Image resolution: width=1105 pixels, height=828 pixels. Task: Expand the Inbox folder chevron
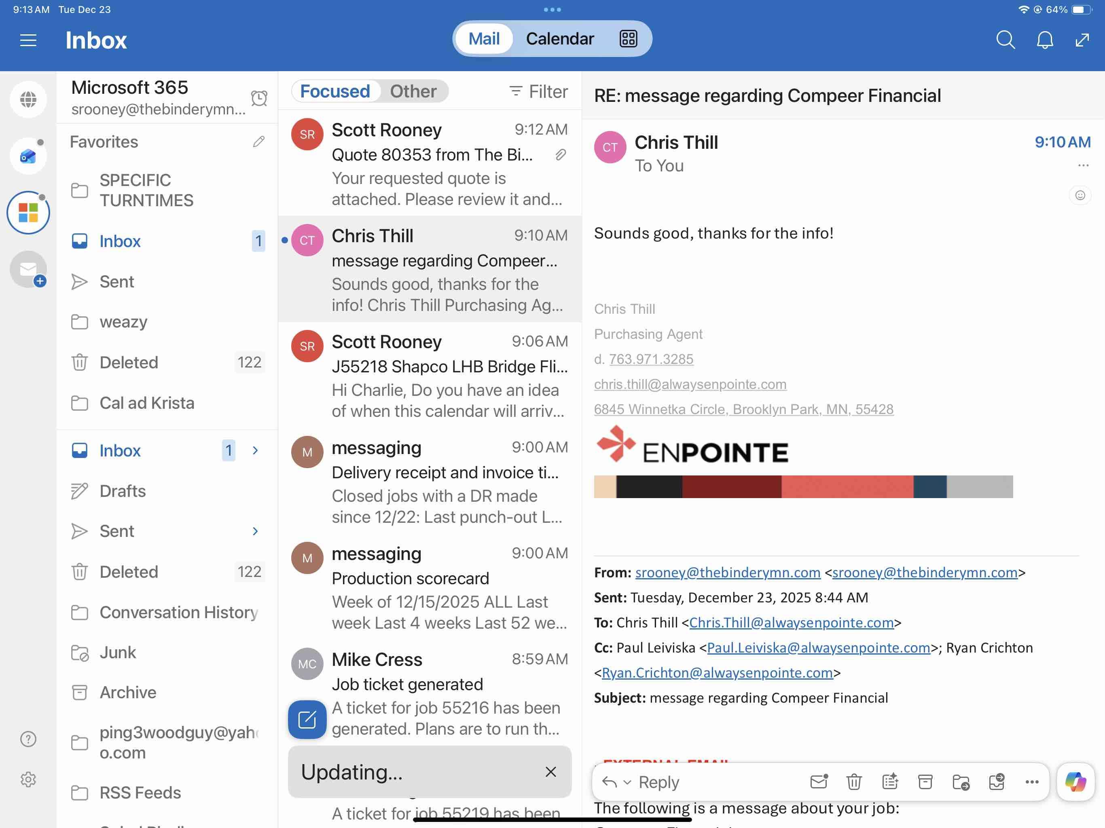tap(255, 450)
